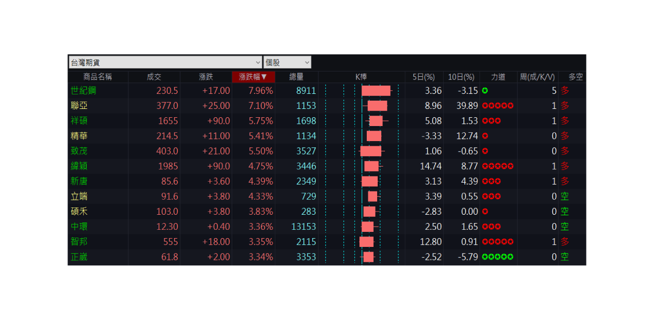Expand the 個股 category dropdown
The image size is (653, 319).
pos(287,62)
